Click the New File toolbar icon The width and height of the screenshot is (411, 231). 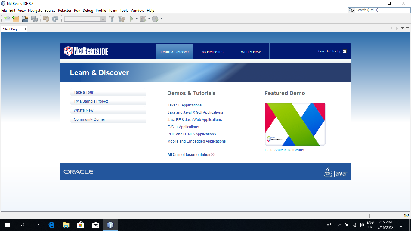[7, 19]
